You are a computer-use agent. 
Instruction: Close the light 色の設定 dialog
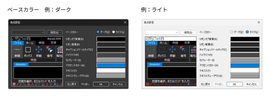point(259,22)
